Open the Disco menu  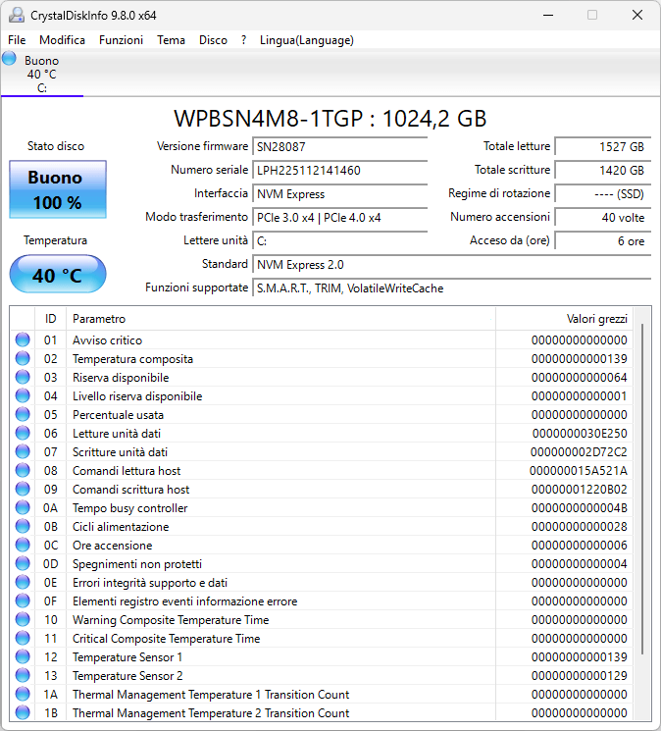click(x=213, y=40)
